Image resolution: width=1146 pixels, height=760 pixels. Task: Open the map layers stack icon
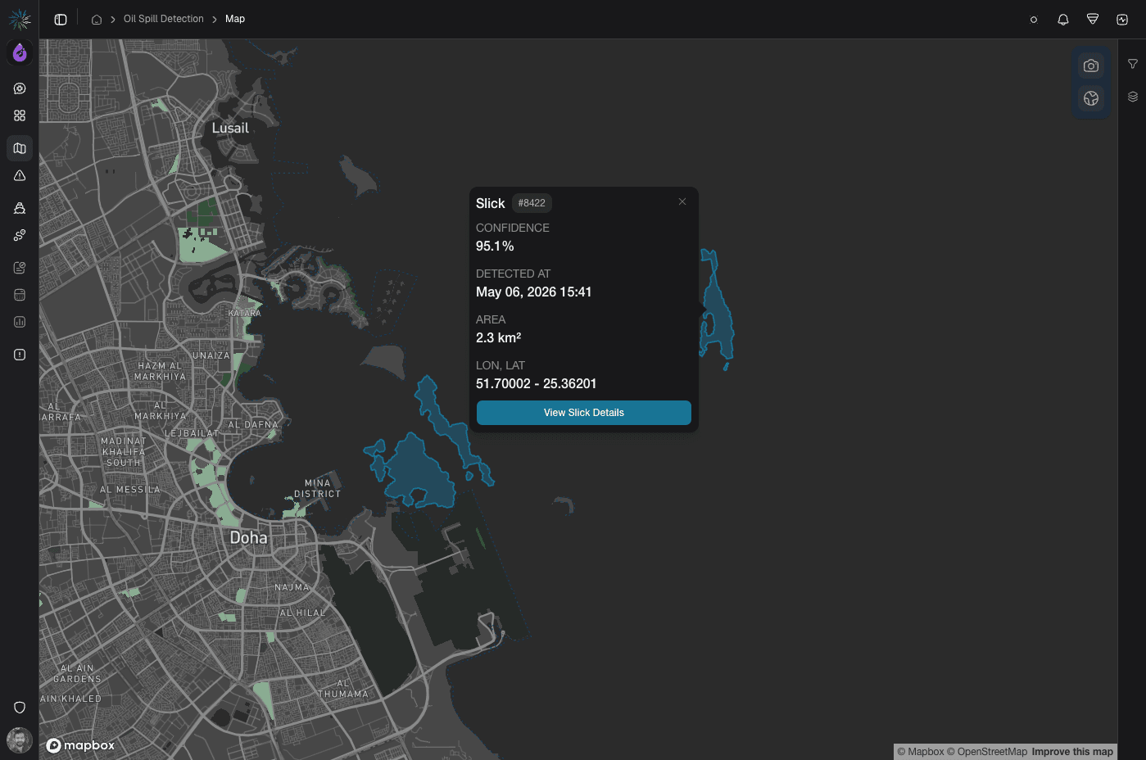pos(1133,97)
